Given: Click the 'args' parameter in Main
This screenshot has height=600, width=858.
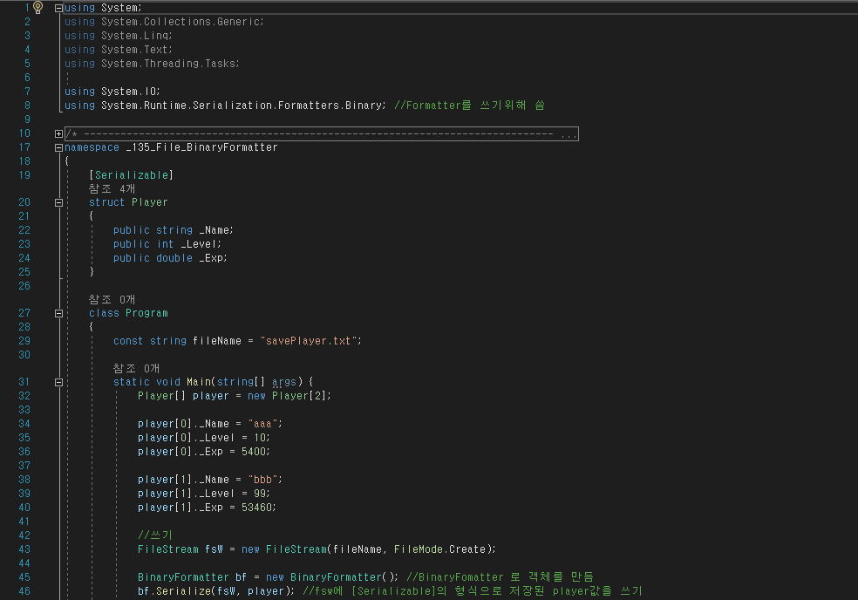Looking at the screenshot, I should tap(284, 382).
